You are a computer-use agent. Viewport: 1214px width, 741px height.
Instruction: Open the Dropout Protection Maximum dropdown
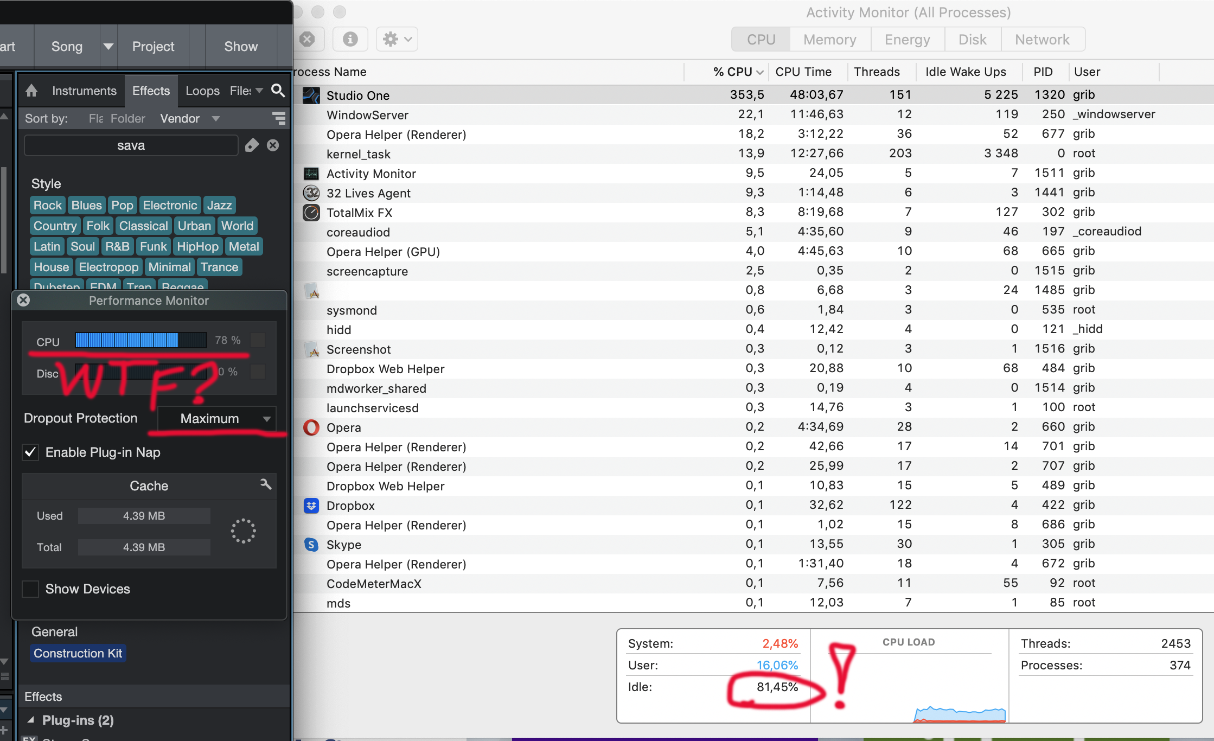[x=217, y=418]
